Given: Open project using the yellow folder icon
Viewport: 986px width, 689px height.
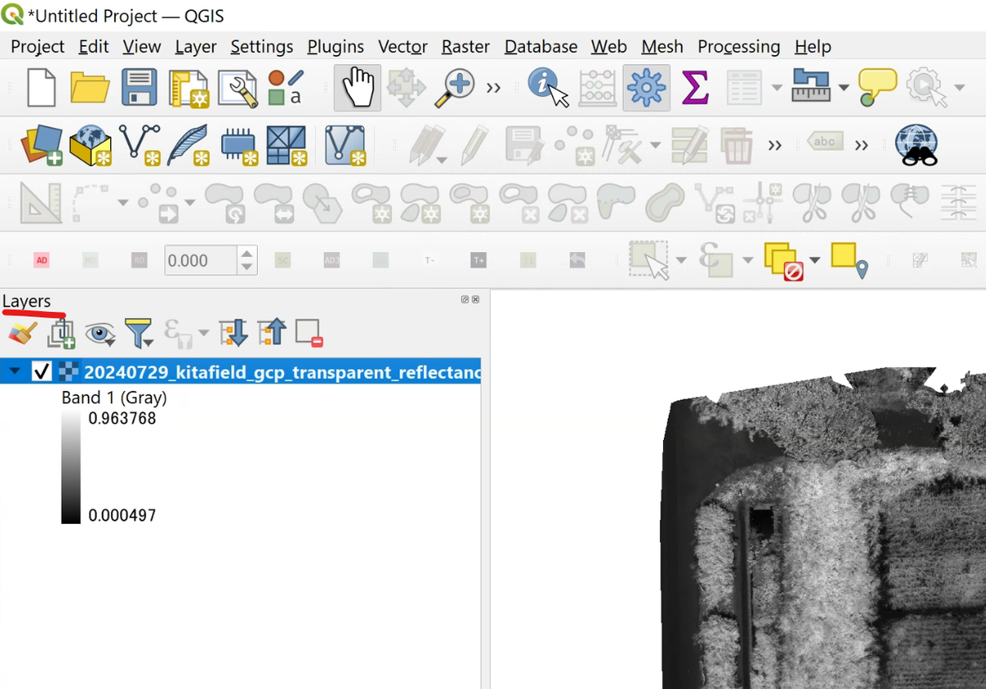Looking at the screenshot, I should tap(90, 88).
